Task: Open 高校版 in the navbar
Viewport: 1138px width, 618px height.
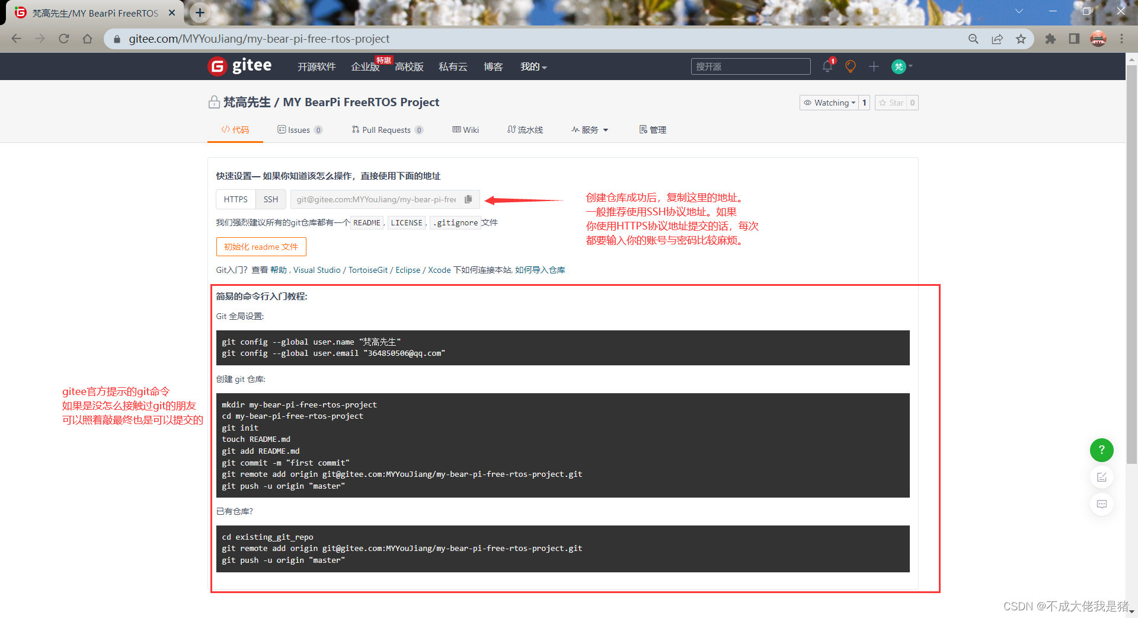Action: (x=409, y=66)
